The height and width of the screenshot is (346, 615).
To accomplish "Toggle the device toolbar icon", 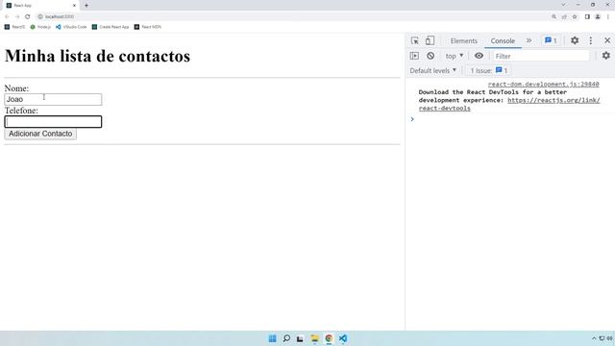I will (430, 40).
